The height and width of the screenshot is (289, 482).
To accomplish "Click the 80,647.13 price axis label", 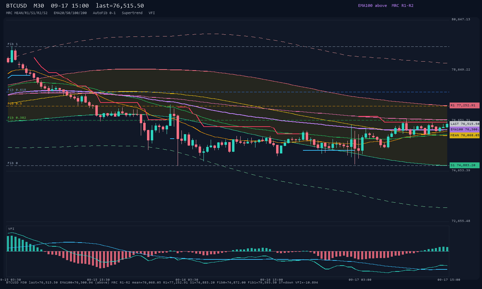I will coord(461,19).
